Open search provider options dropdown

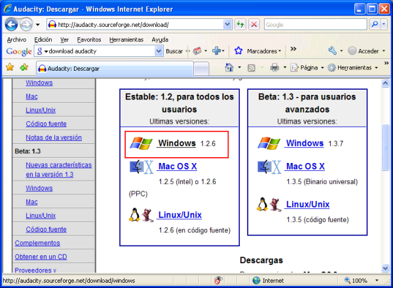point(384,24)
